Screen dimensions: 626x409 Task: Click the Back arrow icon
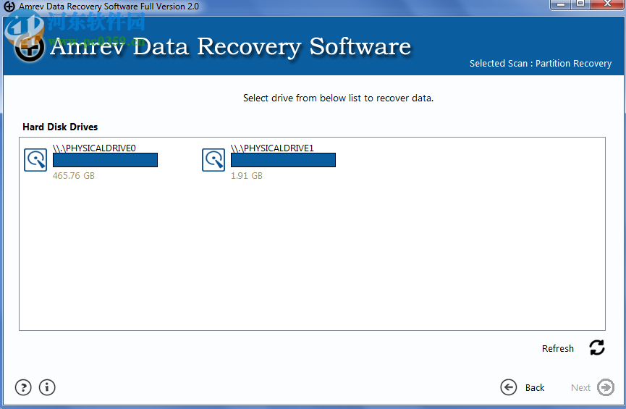(509, 387)
